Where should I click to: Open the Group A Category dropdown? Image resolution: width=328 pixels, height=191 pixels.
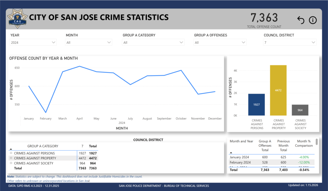pyautogui.click(x=153, y=42)
